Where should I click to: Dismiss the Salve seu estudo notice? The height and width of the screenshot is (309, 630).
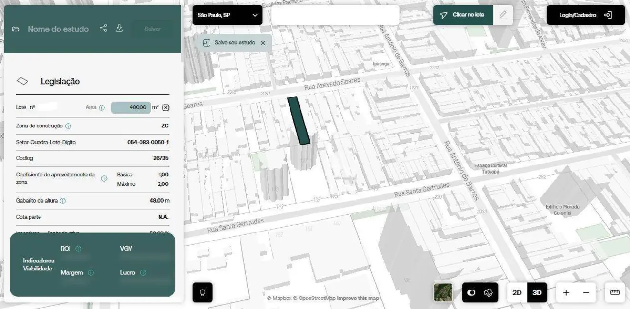[x=263, y=43]
